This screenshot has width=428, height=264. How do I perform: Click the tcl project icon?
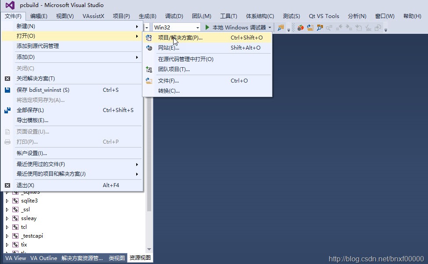pos(15,227)
